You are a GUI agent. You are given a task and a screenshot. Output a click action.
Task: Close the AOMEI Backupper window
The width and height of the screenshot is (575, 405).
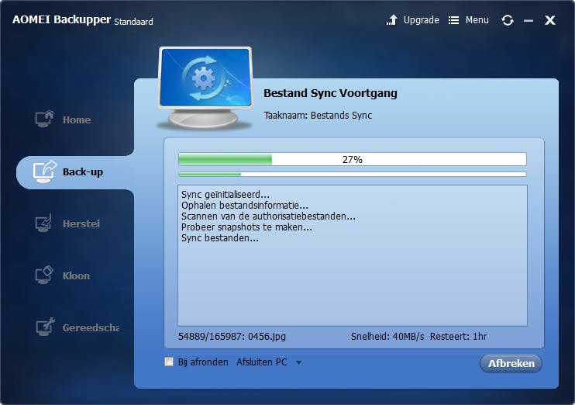[549, 20]
